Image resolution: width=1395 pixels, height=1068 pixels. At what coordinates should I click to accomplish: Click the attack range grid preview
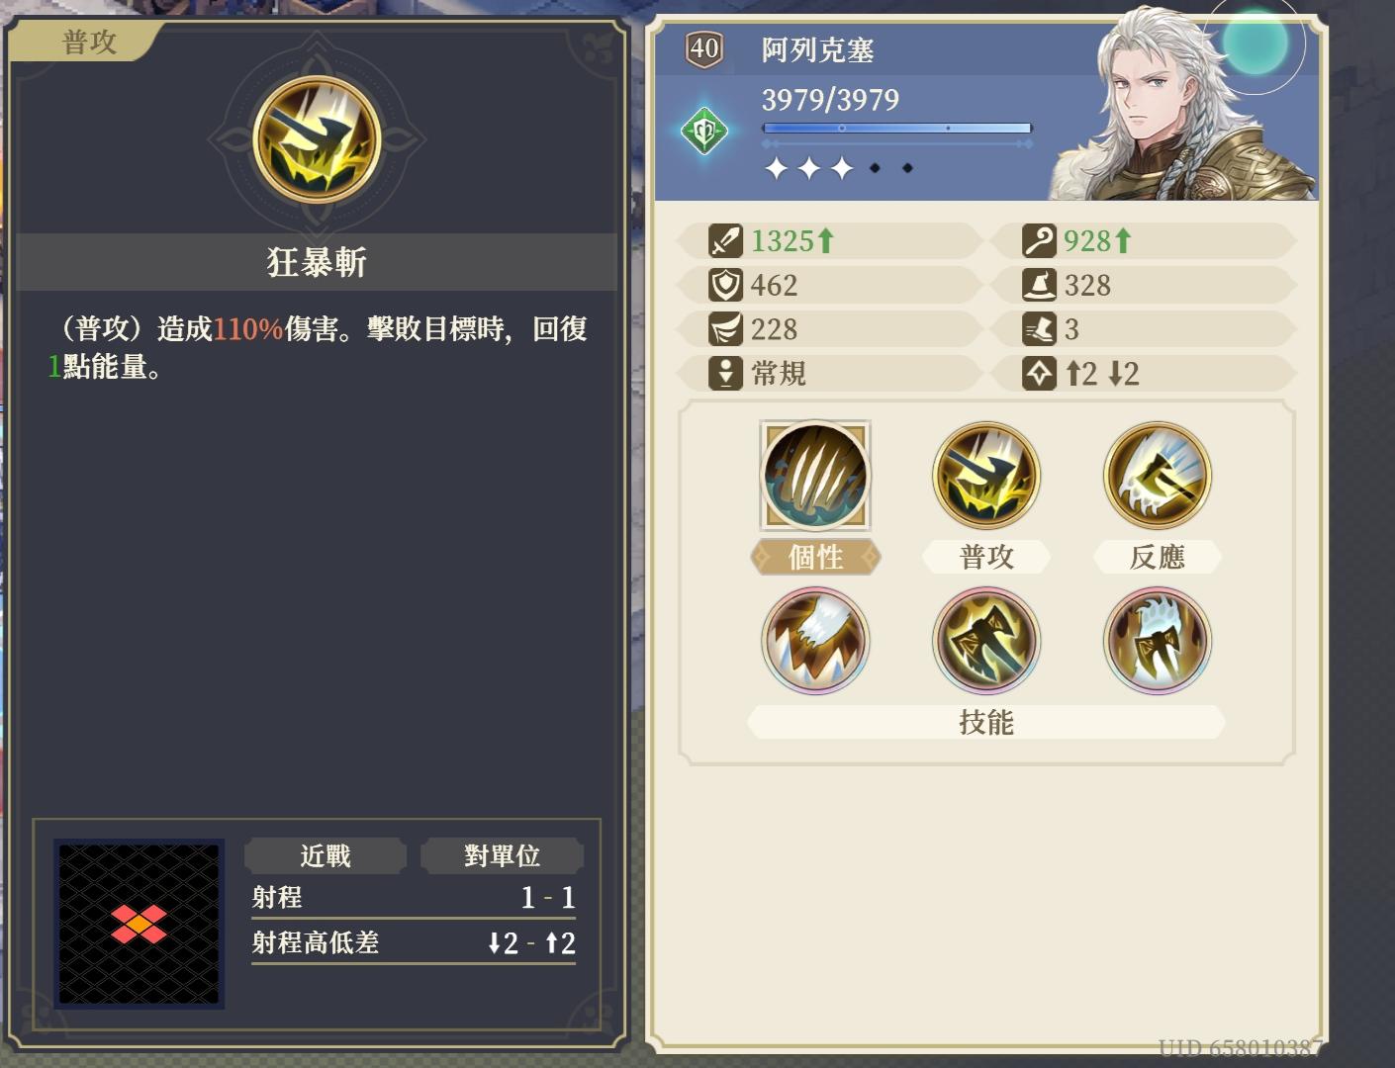139,925
